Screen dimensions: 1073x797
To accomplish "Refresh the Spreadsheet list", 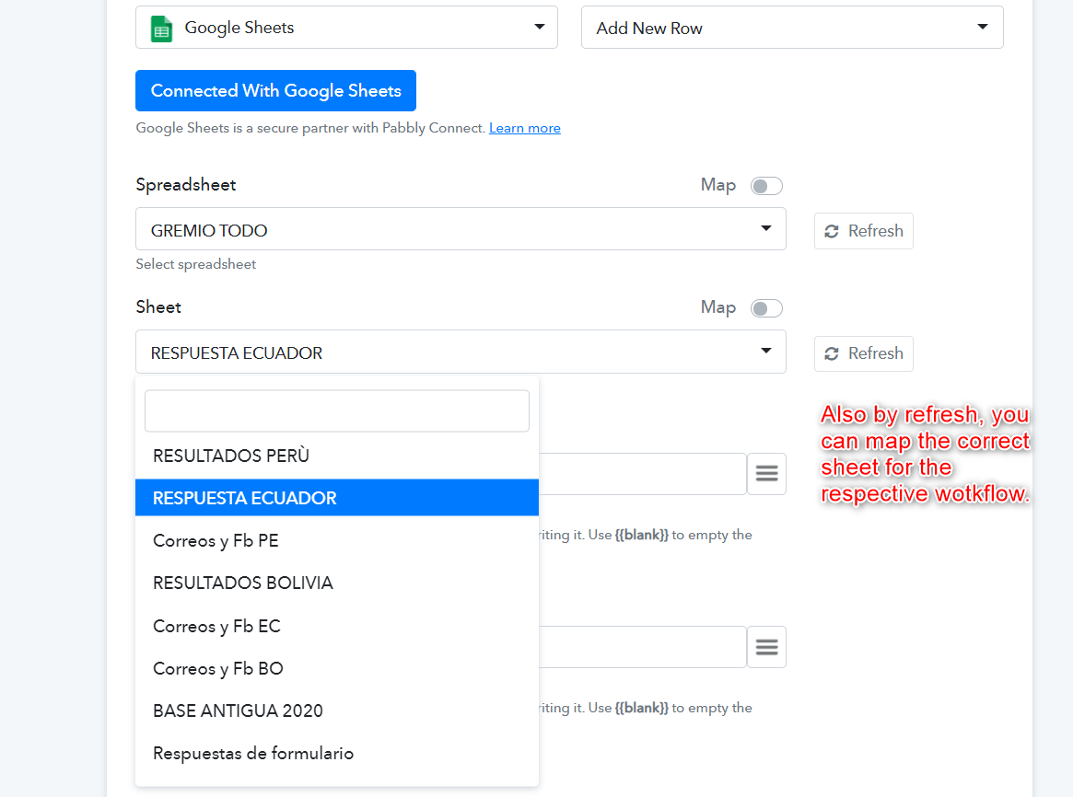I will point(864,231).
